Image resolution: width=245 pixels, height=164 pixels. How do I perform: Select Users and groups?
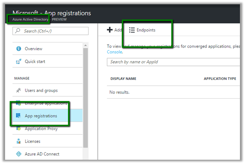[41, 90]
